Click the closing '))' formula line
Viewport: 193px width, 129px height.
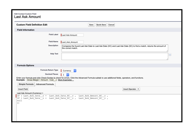(x=18, y=103)
